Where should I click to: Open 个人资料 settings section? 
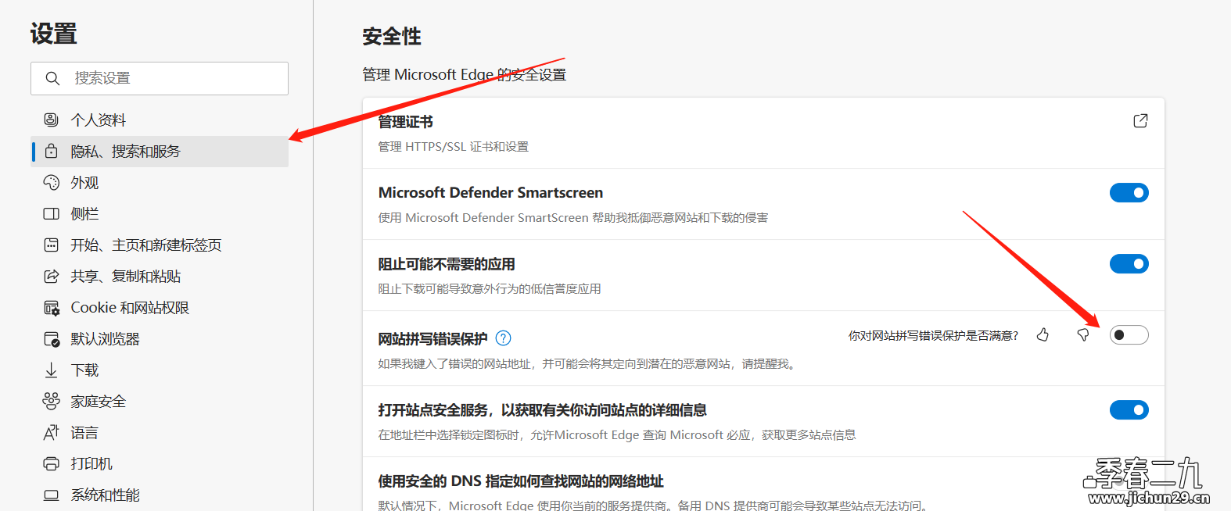(160, 120)
